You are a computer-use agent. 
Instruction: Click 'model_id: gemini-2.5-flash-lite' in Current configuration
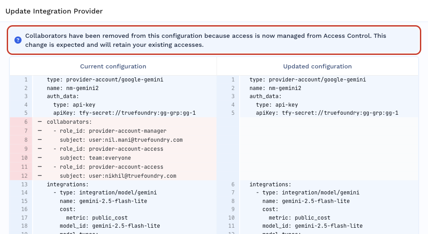pyautogui.click(x=110, y=226)
